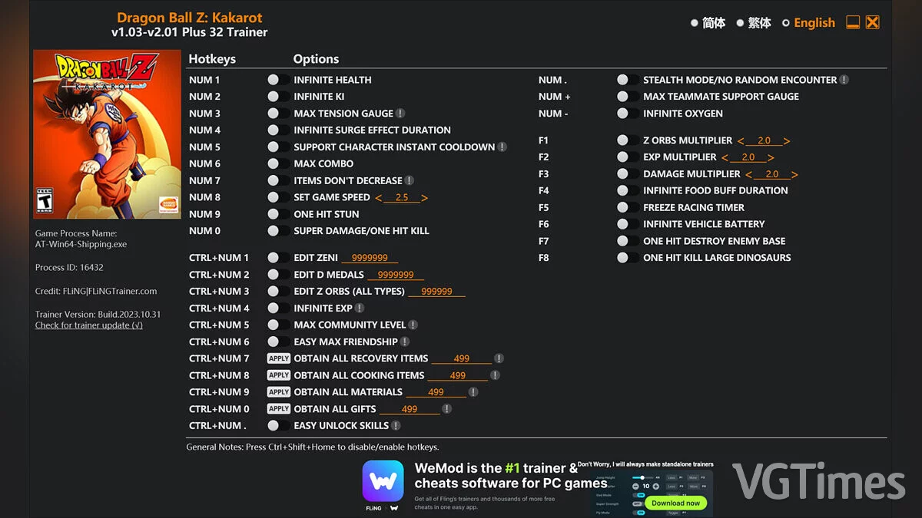This screenshot has width=922, height=518.
Task: Select English language option
Action: 808,23
